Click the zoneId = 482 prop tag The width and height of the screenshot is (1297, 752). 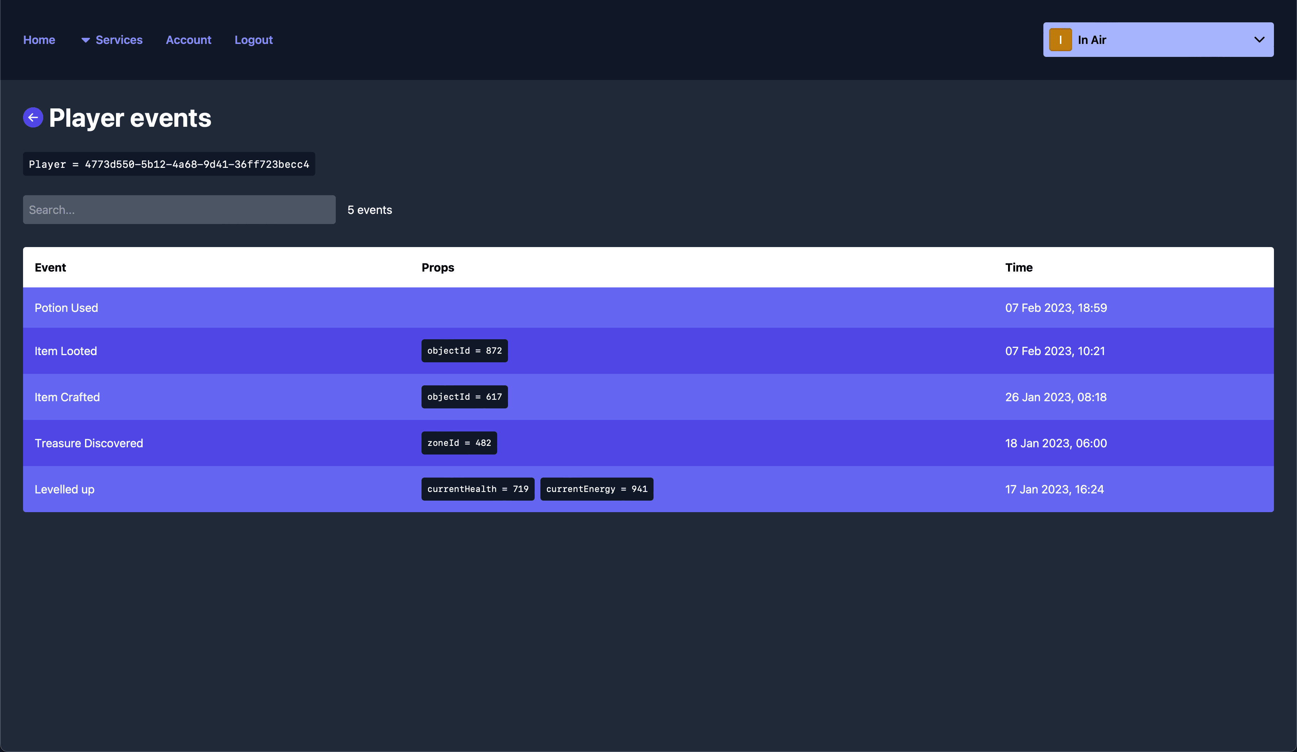click(x=459, y=443)
